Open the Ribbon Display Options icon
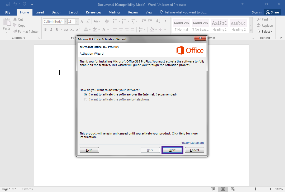Image resolution: width=285 pixels, height=192 pixels. 242,4
